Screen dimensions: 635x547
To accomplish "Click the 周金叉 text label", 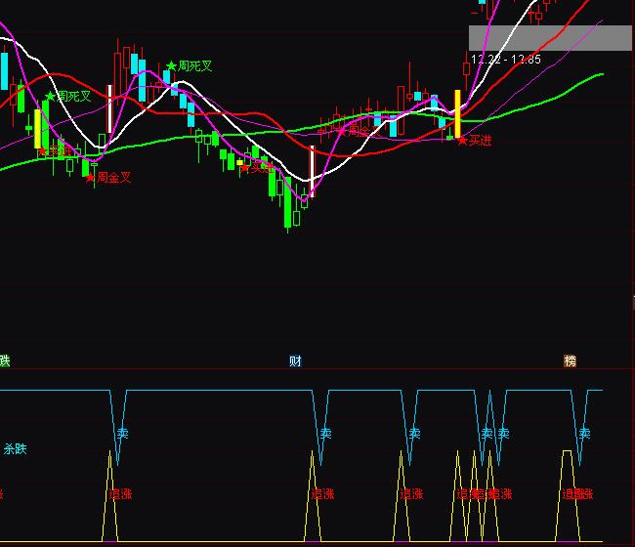I will click(113, 178).
